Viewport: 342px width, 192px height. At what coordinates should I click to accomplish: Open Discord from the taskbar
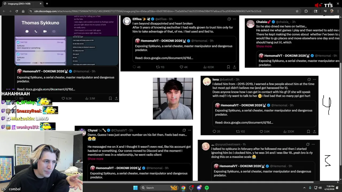click(199, 188)
